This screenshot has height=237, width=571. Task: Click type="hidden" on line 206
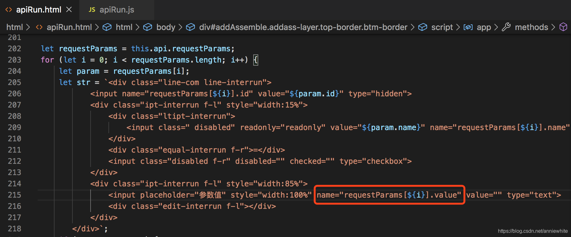[378, 94]
